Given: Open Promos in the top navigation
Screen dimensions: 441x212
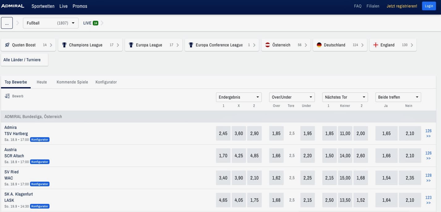Looking at the screenshot, I should (80, 6).
